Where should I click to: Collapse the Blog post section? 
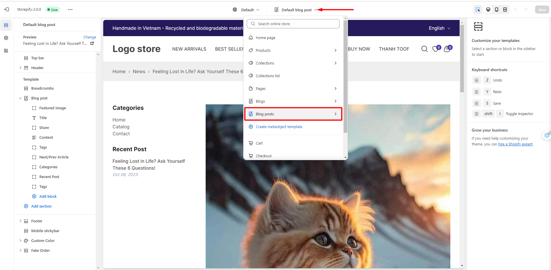pos(20,98)
